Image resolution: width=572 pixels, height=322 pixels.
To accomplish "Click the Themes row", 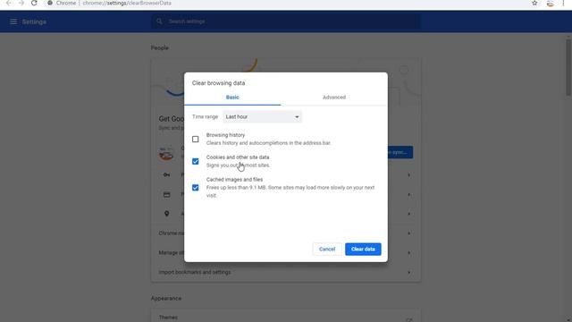I will [x=286, y=318].
